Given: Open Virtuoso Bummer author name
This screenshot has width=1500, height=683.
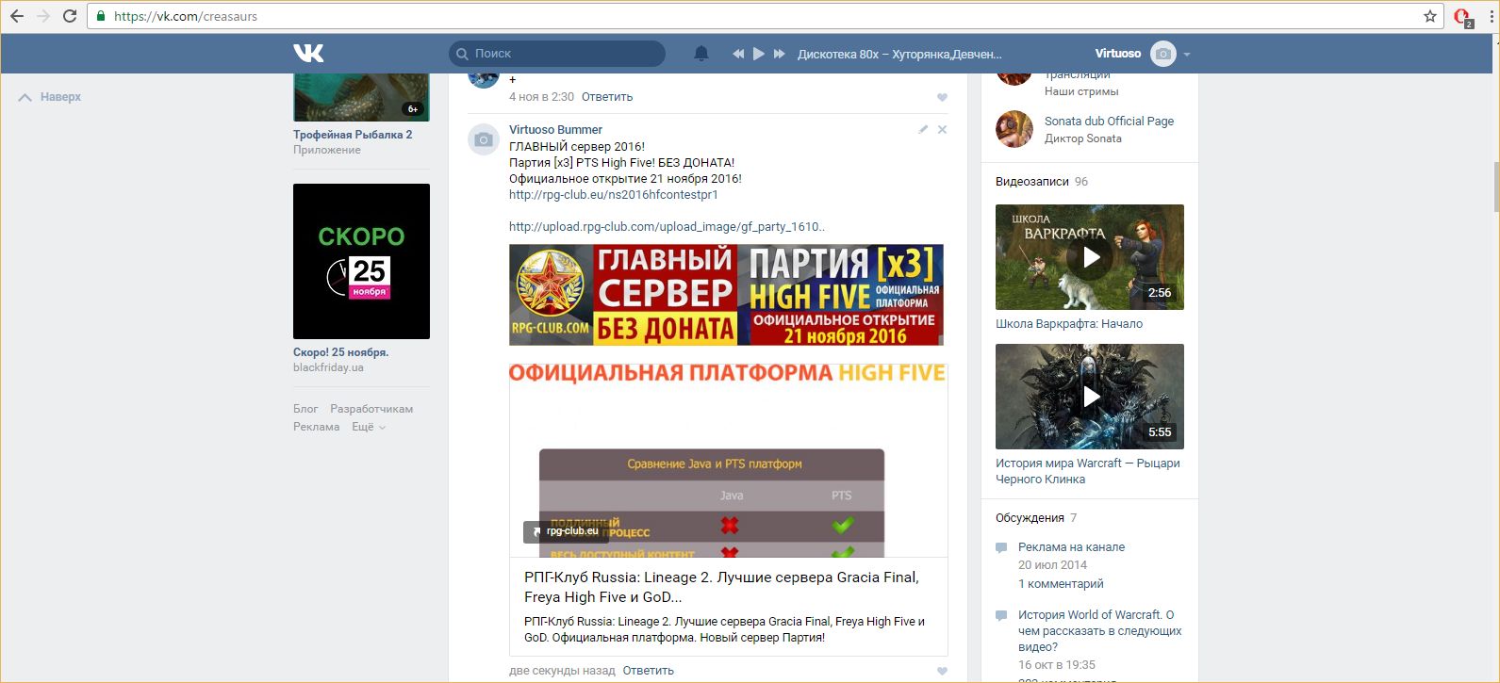Looking at the screenshot, I should 555,130.
